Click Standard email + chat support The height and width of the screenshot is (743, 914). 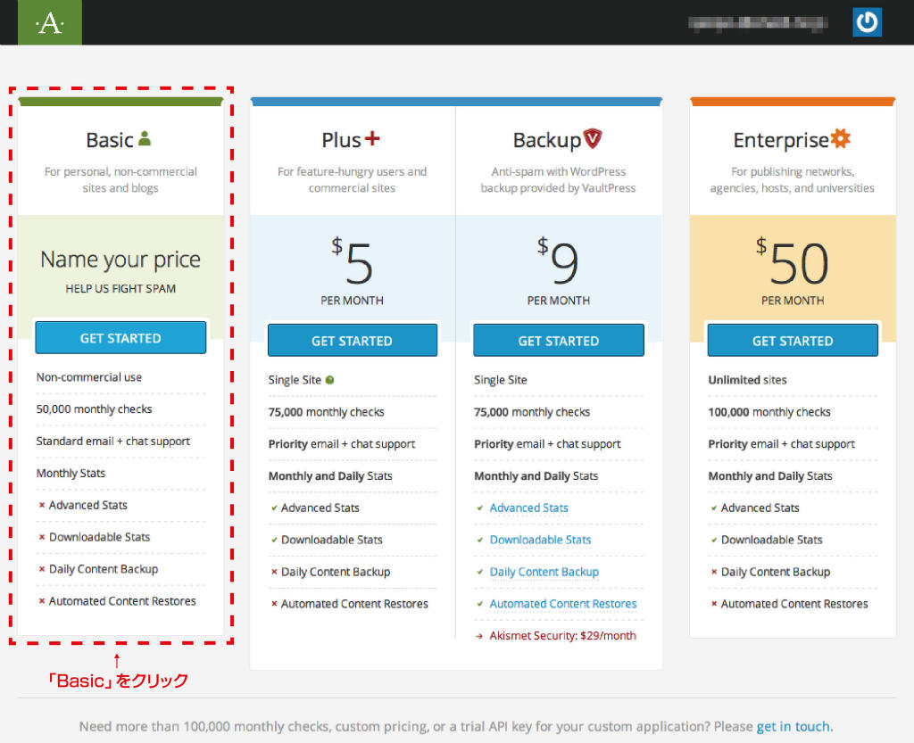point(113,442)
